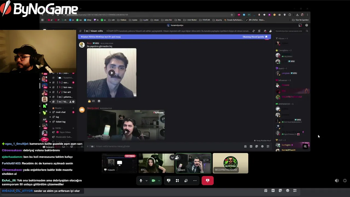Play the video posted by Bozy
The image size is (350, 197).
[x=112, y=73]
